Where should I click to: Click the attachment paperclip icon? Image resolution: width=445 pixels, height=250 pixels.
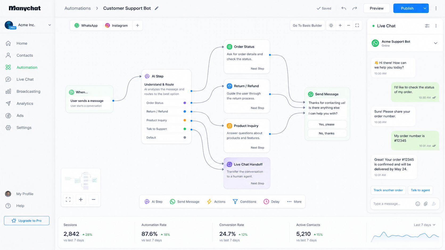(426, 204)
